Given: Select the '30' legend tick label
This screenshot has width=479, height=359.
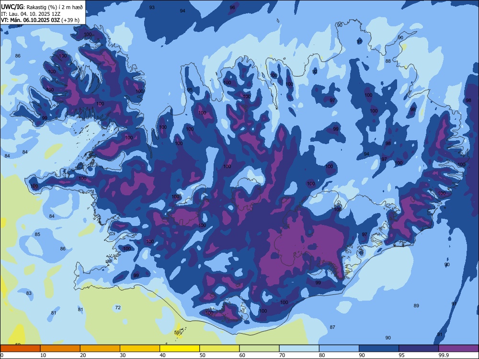Looking at the screenshot, I should (123, 355).
